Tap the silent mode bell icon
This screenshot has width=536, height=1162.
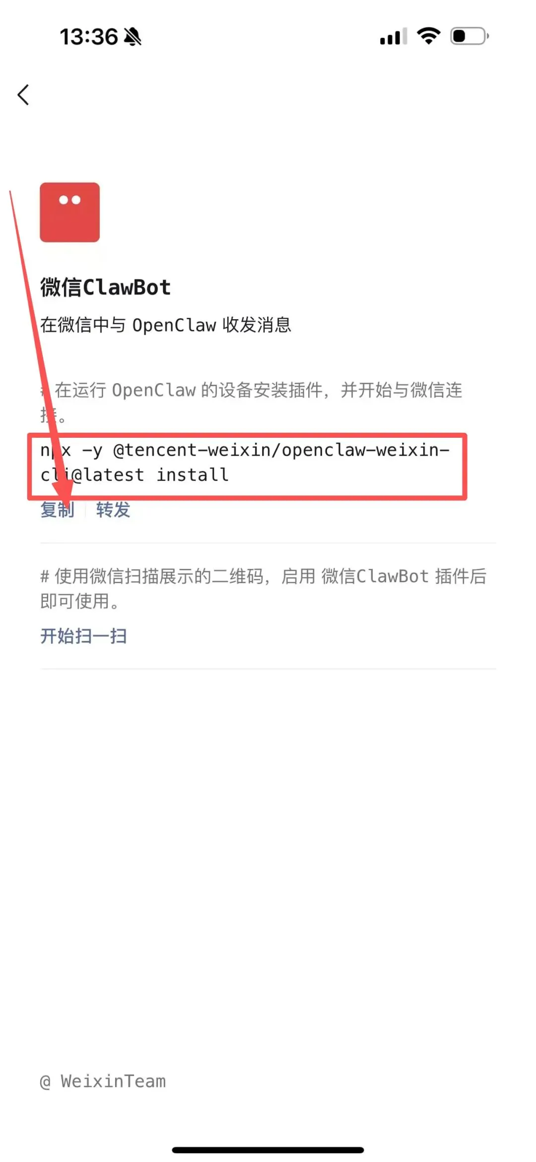(133, 37)
